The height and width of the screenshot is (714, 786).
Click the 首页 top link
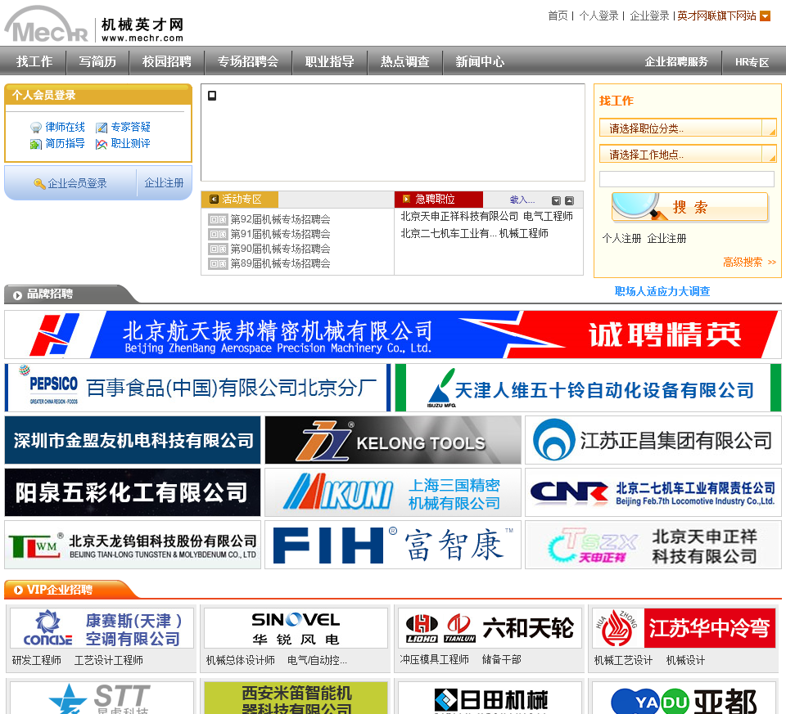[x=558, y=16]
